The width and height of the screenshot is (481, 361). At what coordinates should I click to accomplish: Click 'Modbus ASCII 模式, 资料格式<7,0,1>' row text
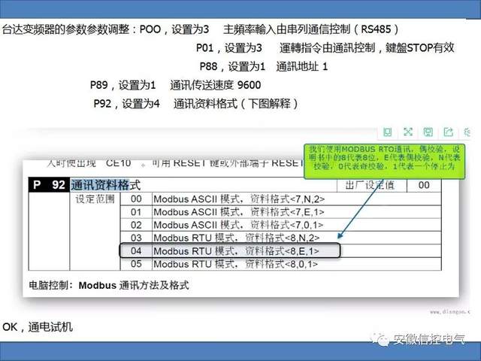pyautogui.click(x=238, y=225)
